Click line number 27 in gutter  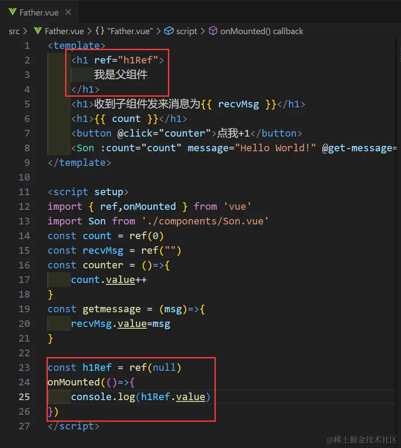click(24, 426)
